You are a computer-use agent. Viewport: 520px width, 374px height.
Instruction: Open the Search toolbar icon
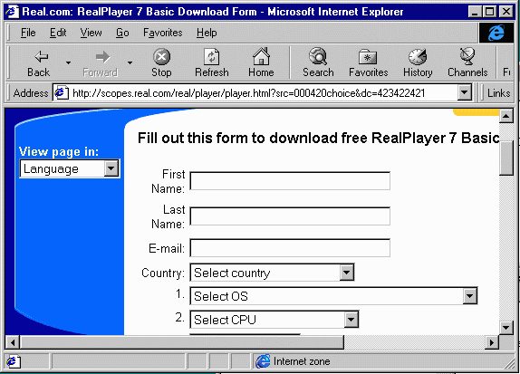point(318,56)
